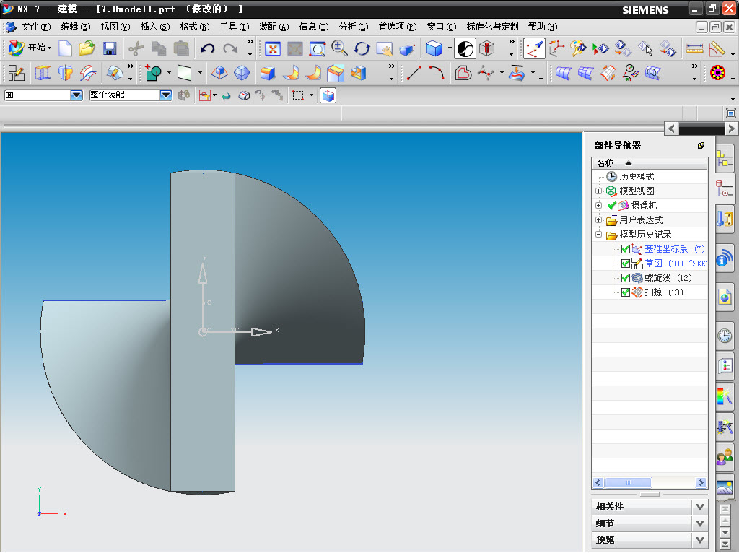Viewport: 739px width, 553px height.
Task: Open the 编辑(E) menu
Action: [75, 27]
